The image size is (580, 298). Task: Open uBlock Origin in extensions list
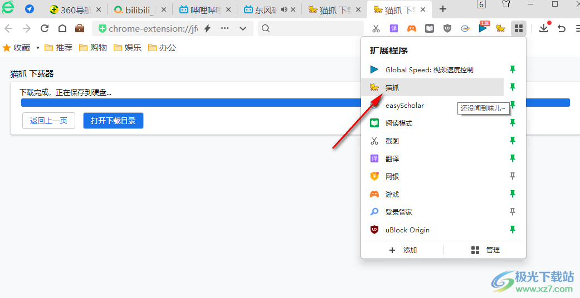[432, 229]
